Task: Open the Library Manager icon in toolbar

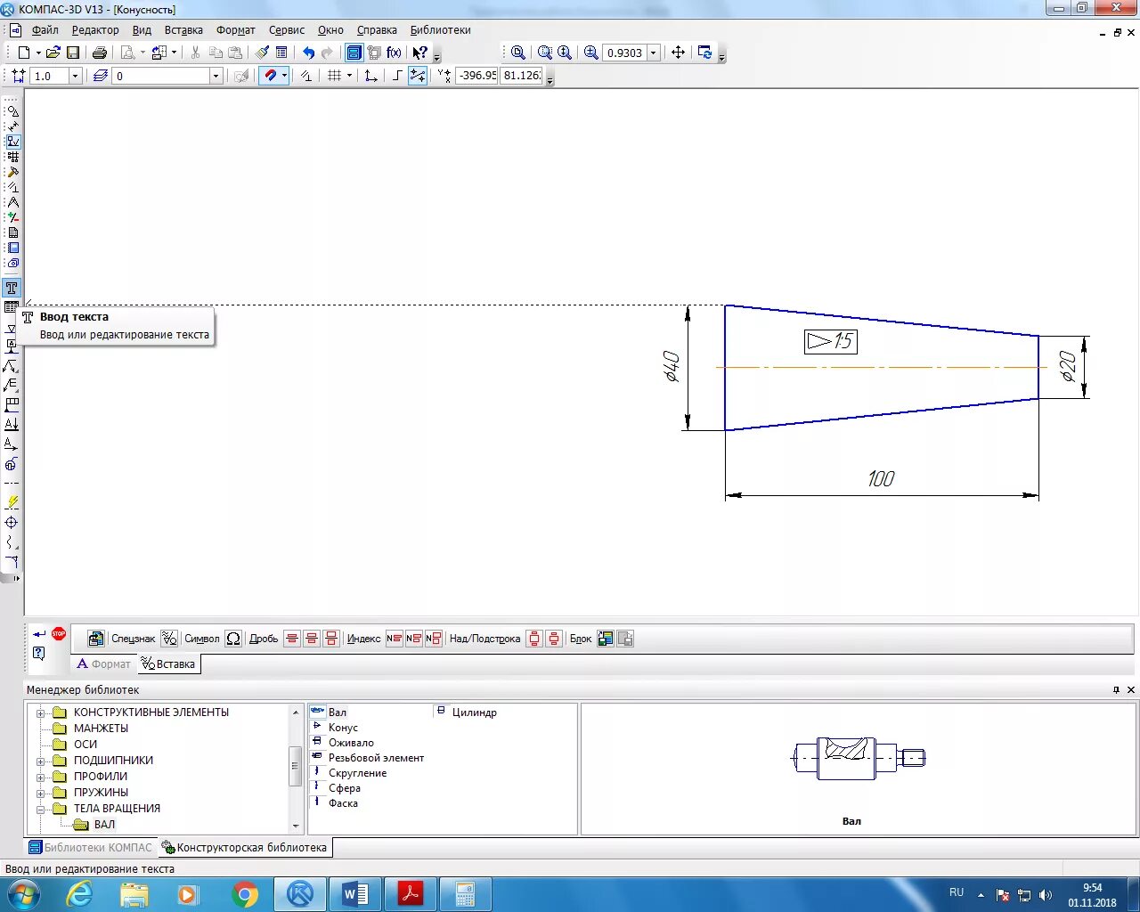Action: (354, 53)
